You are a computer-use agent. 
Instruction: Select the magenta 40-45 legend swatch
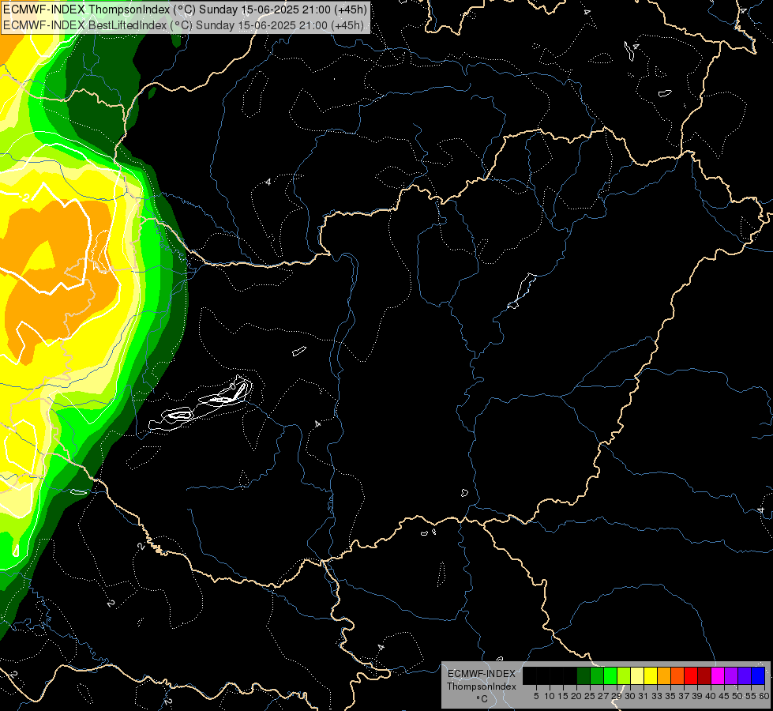click(718, 675)
